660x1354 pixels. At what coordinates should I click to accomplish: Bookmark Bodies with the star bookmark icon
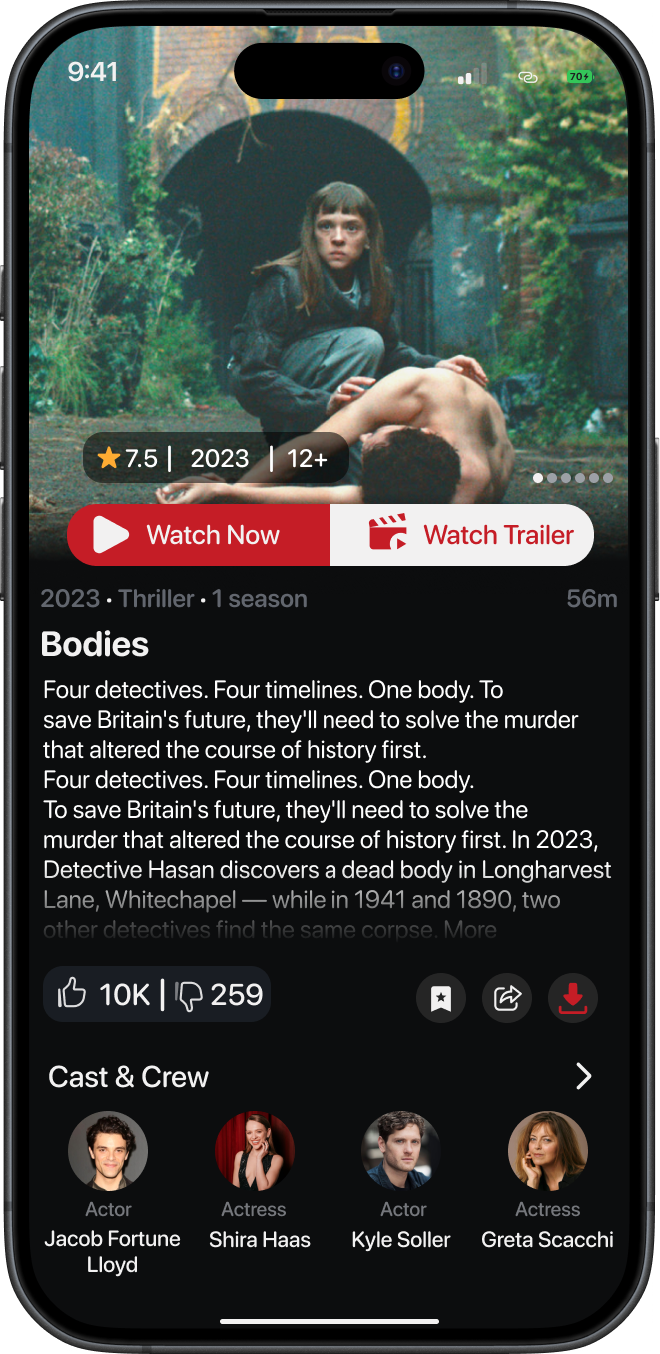[x=441, y=998]
